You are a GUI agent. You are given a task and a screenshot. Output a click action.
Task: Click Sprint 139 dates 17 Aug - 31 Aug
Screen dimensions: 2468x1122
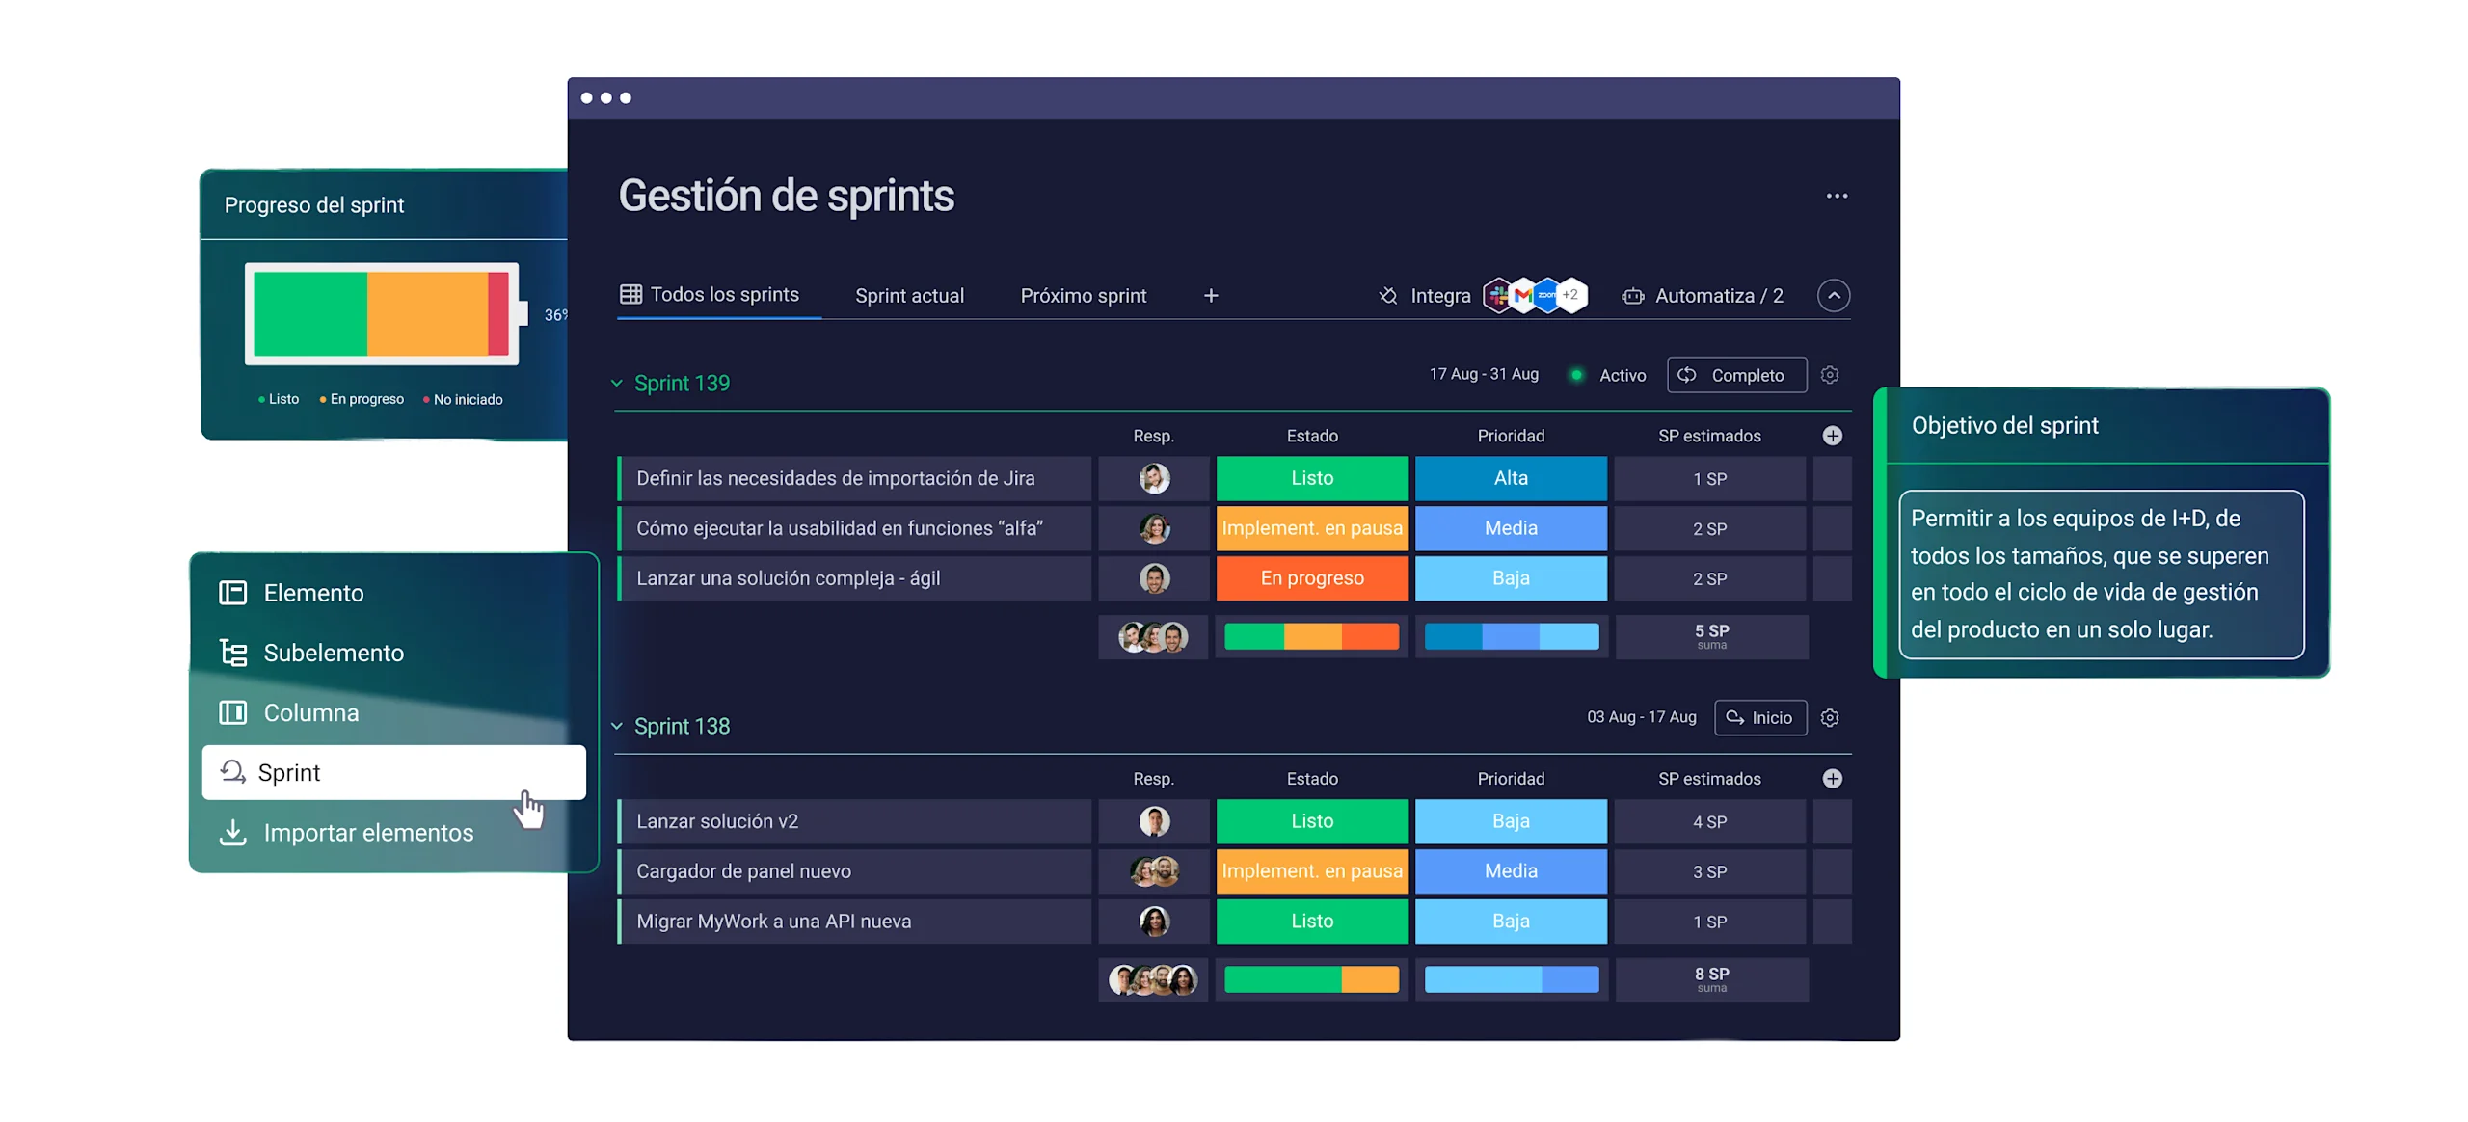click(x=1483, y=374)
